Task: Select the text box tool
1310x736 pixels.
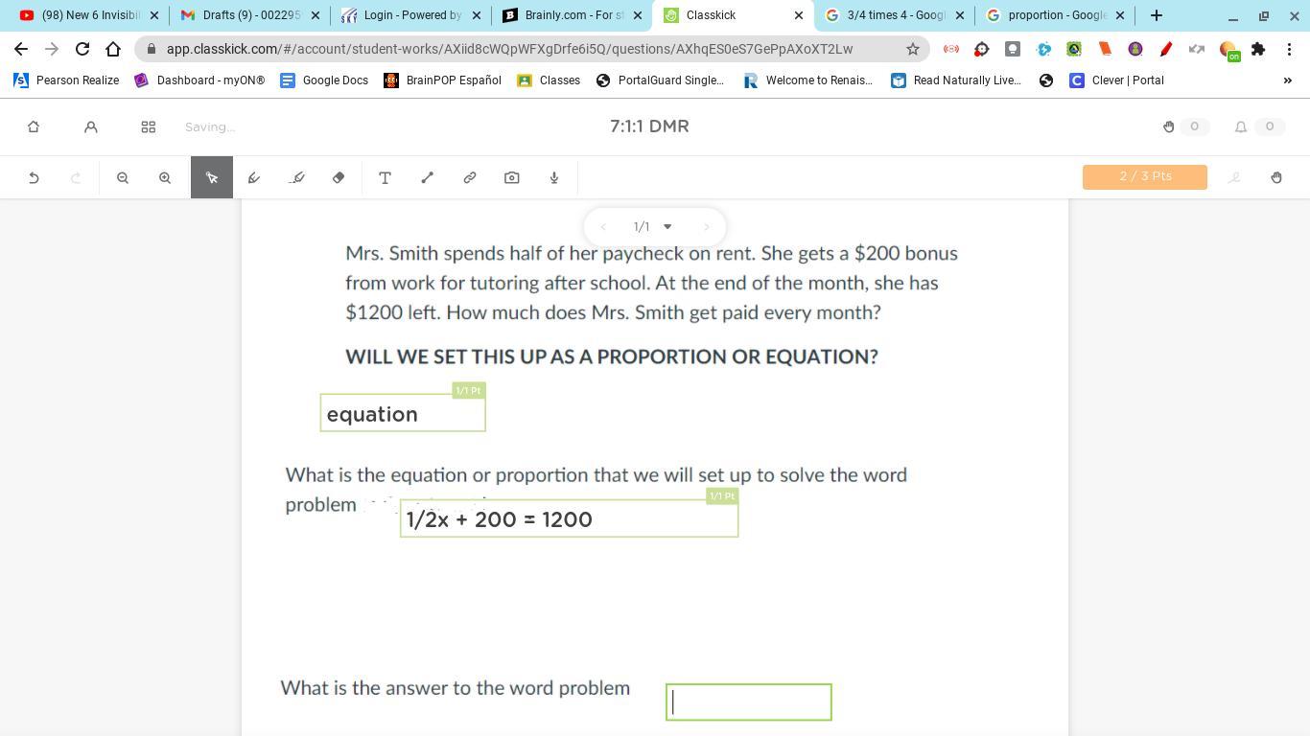Action: tap(385, 177)
